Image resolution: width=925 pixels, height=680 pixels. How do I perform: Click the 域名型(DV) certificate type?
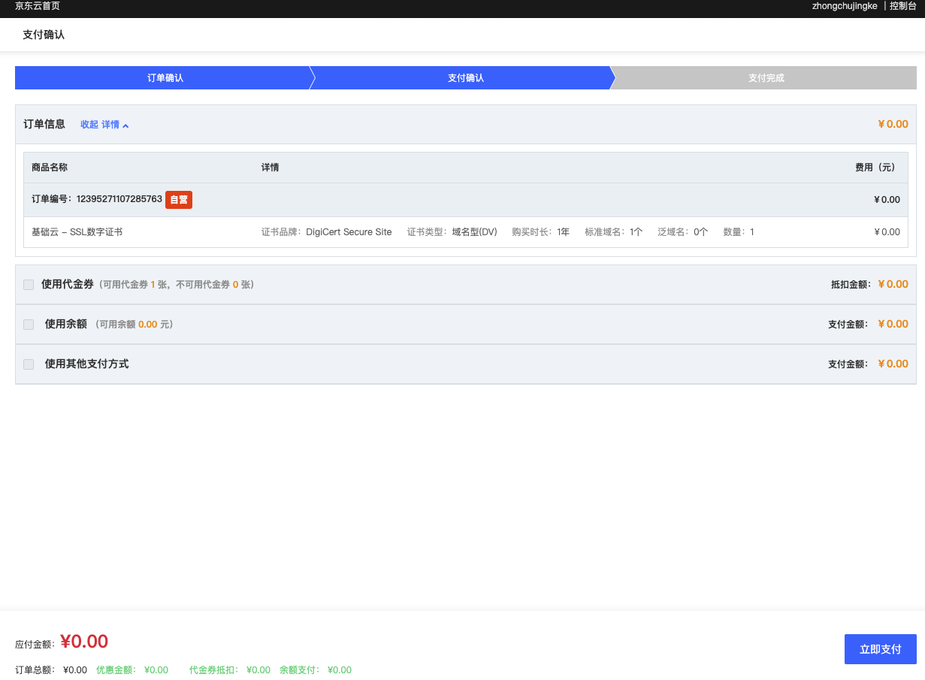point(474,232)
